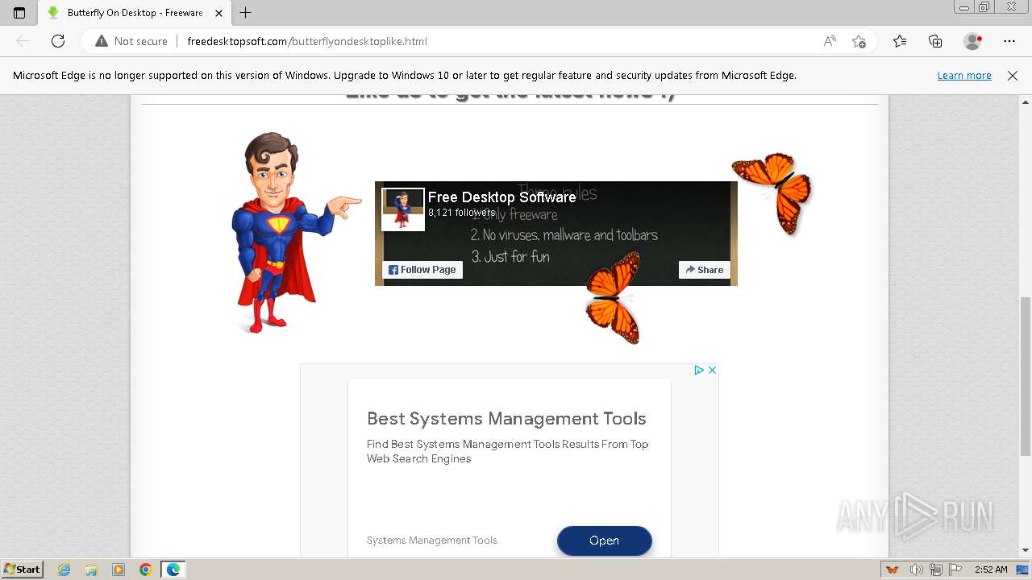Open the media player taskbar icon
Screen dimensions: 1032x580
point(119,570)
